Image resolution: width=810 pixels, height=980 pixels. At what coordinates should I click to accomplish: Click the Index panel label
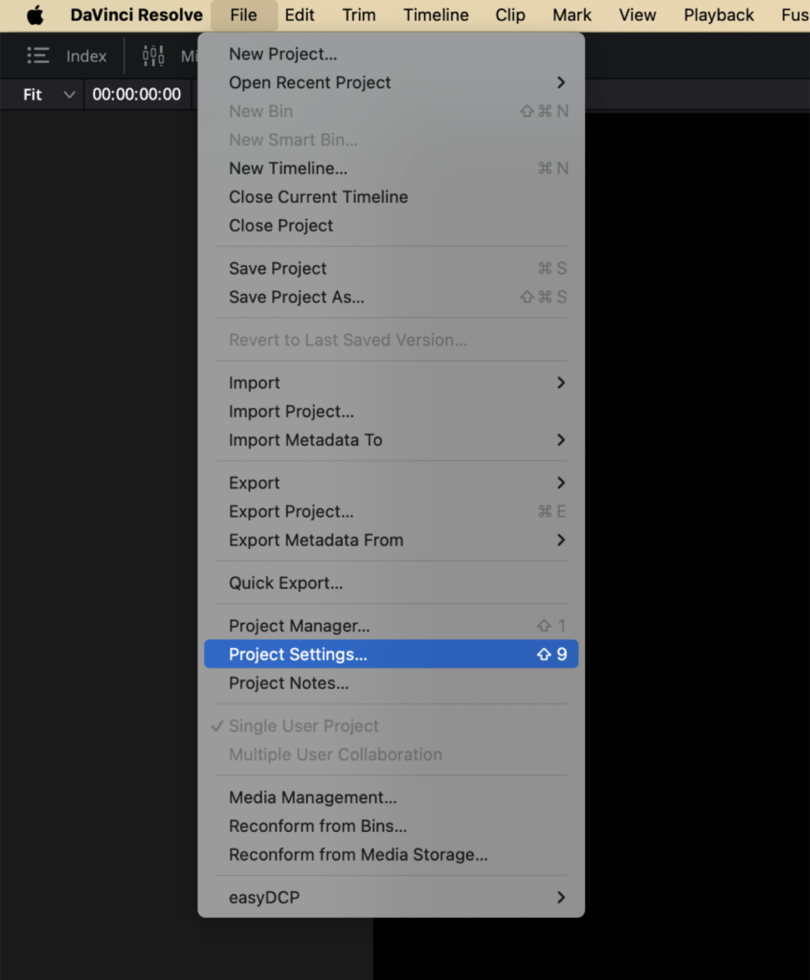click(x=86, y=56)
